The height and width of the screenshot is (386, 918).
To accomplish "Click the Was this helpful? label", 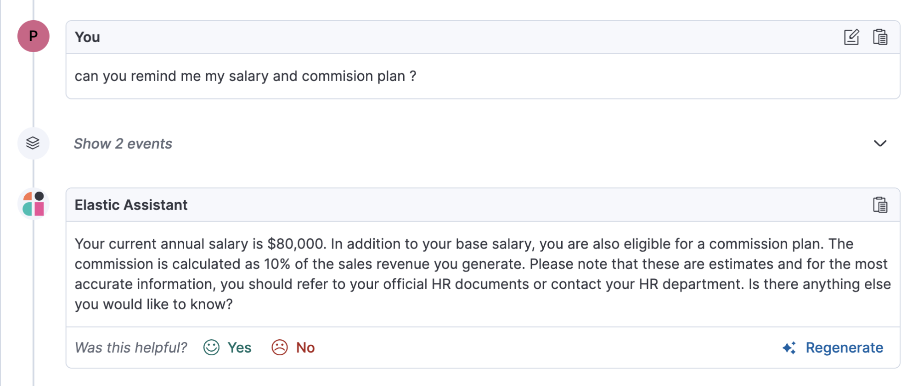I will [x=131, y=348].
